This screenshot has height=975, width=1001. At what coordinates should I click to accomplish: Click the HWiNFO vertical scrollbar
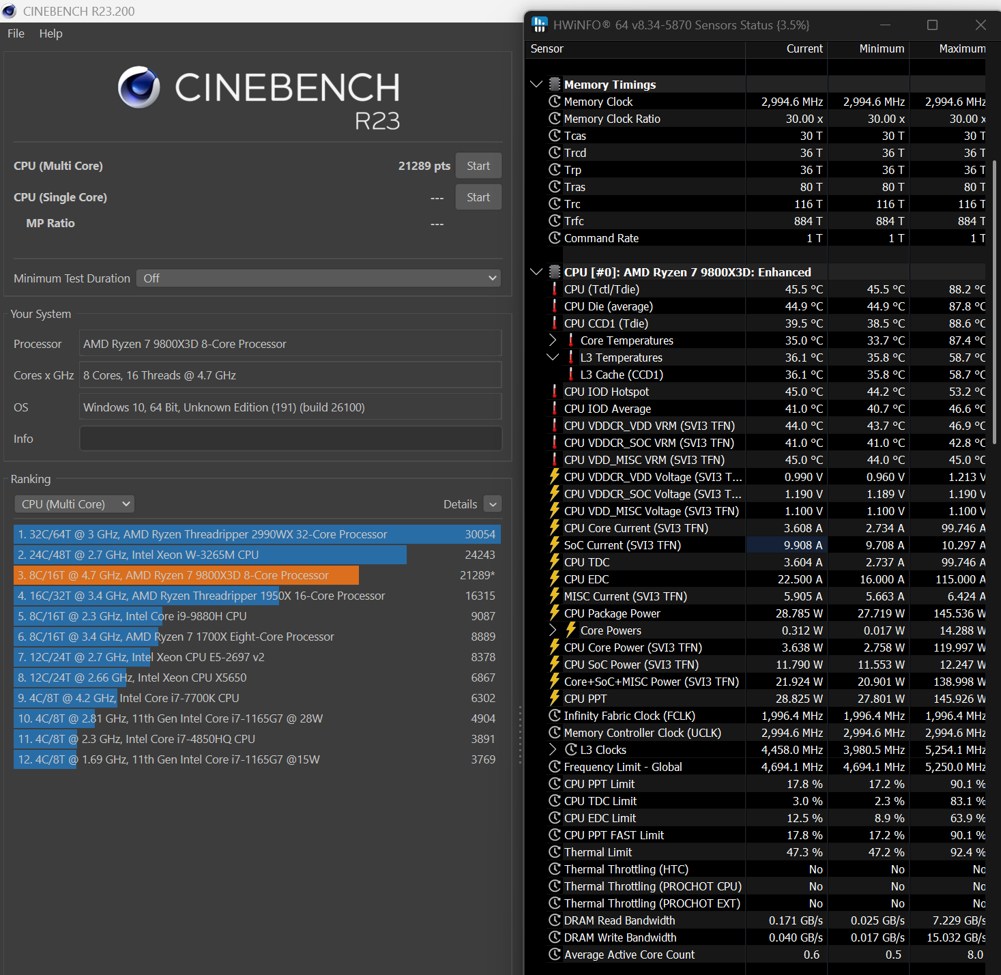coord(994,304)
